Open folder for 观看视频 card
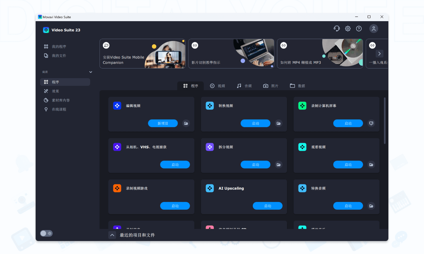Image resolution: width=424 pixels, height=254 pixels. tap(371, 165)
